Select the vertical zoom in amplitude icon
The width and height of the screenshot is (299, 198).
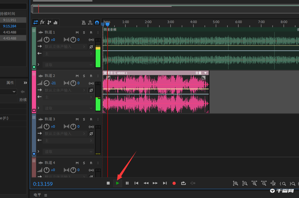click(x=235, y=183)
